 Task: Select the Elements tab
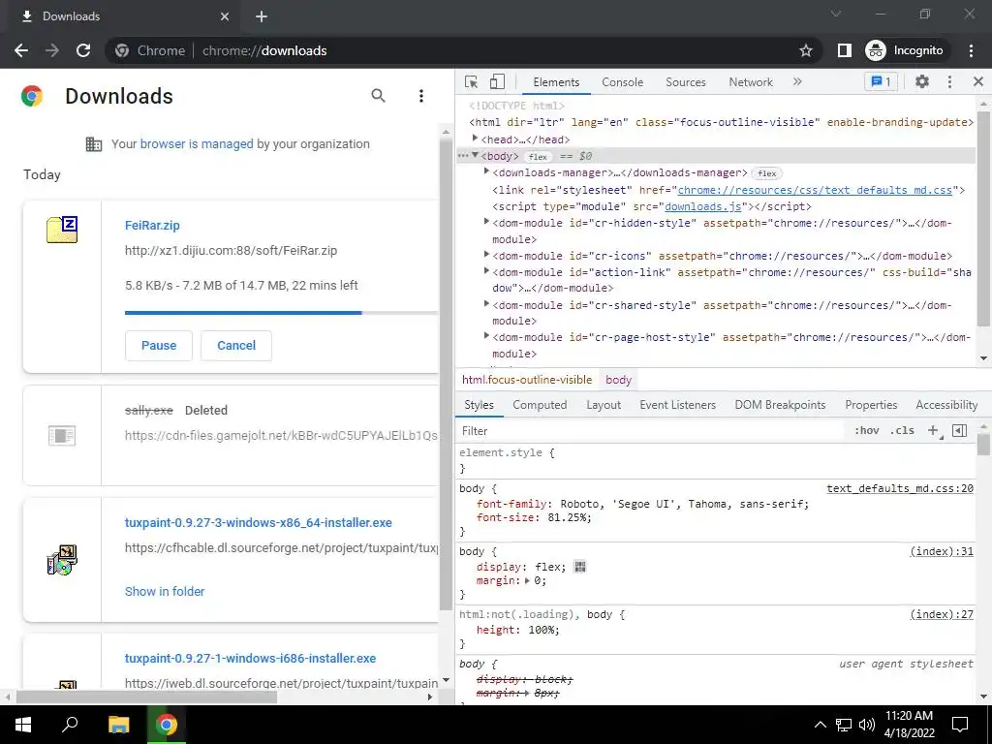click(556, 82)
